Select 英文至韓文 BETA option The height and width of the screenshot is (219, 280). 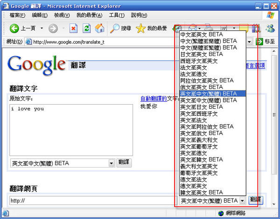pos(213,160)
